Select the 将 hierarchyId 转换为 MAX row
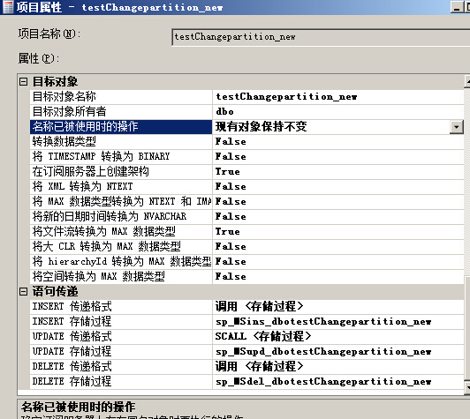Image resolution: width=470 pixels, height=419 pixels. (247, 261)
